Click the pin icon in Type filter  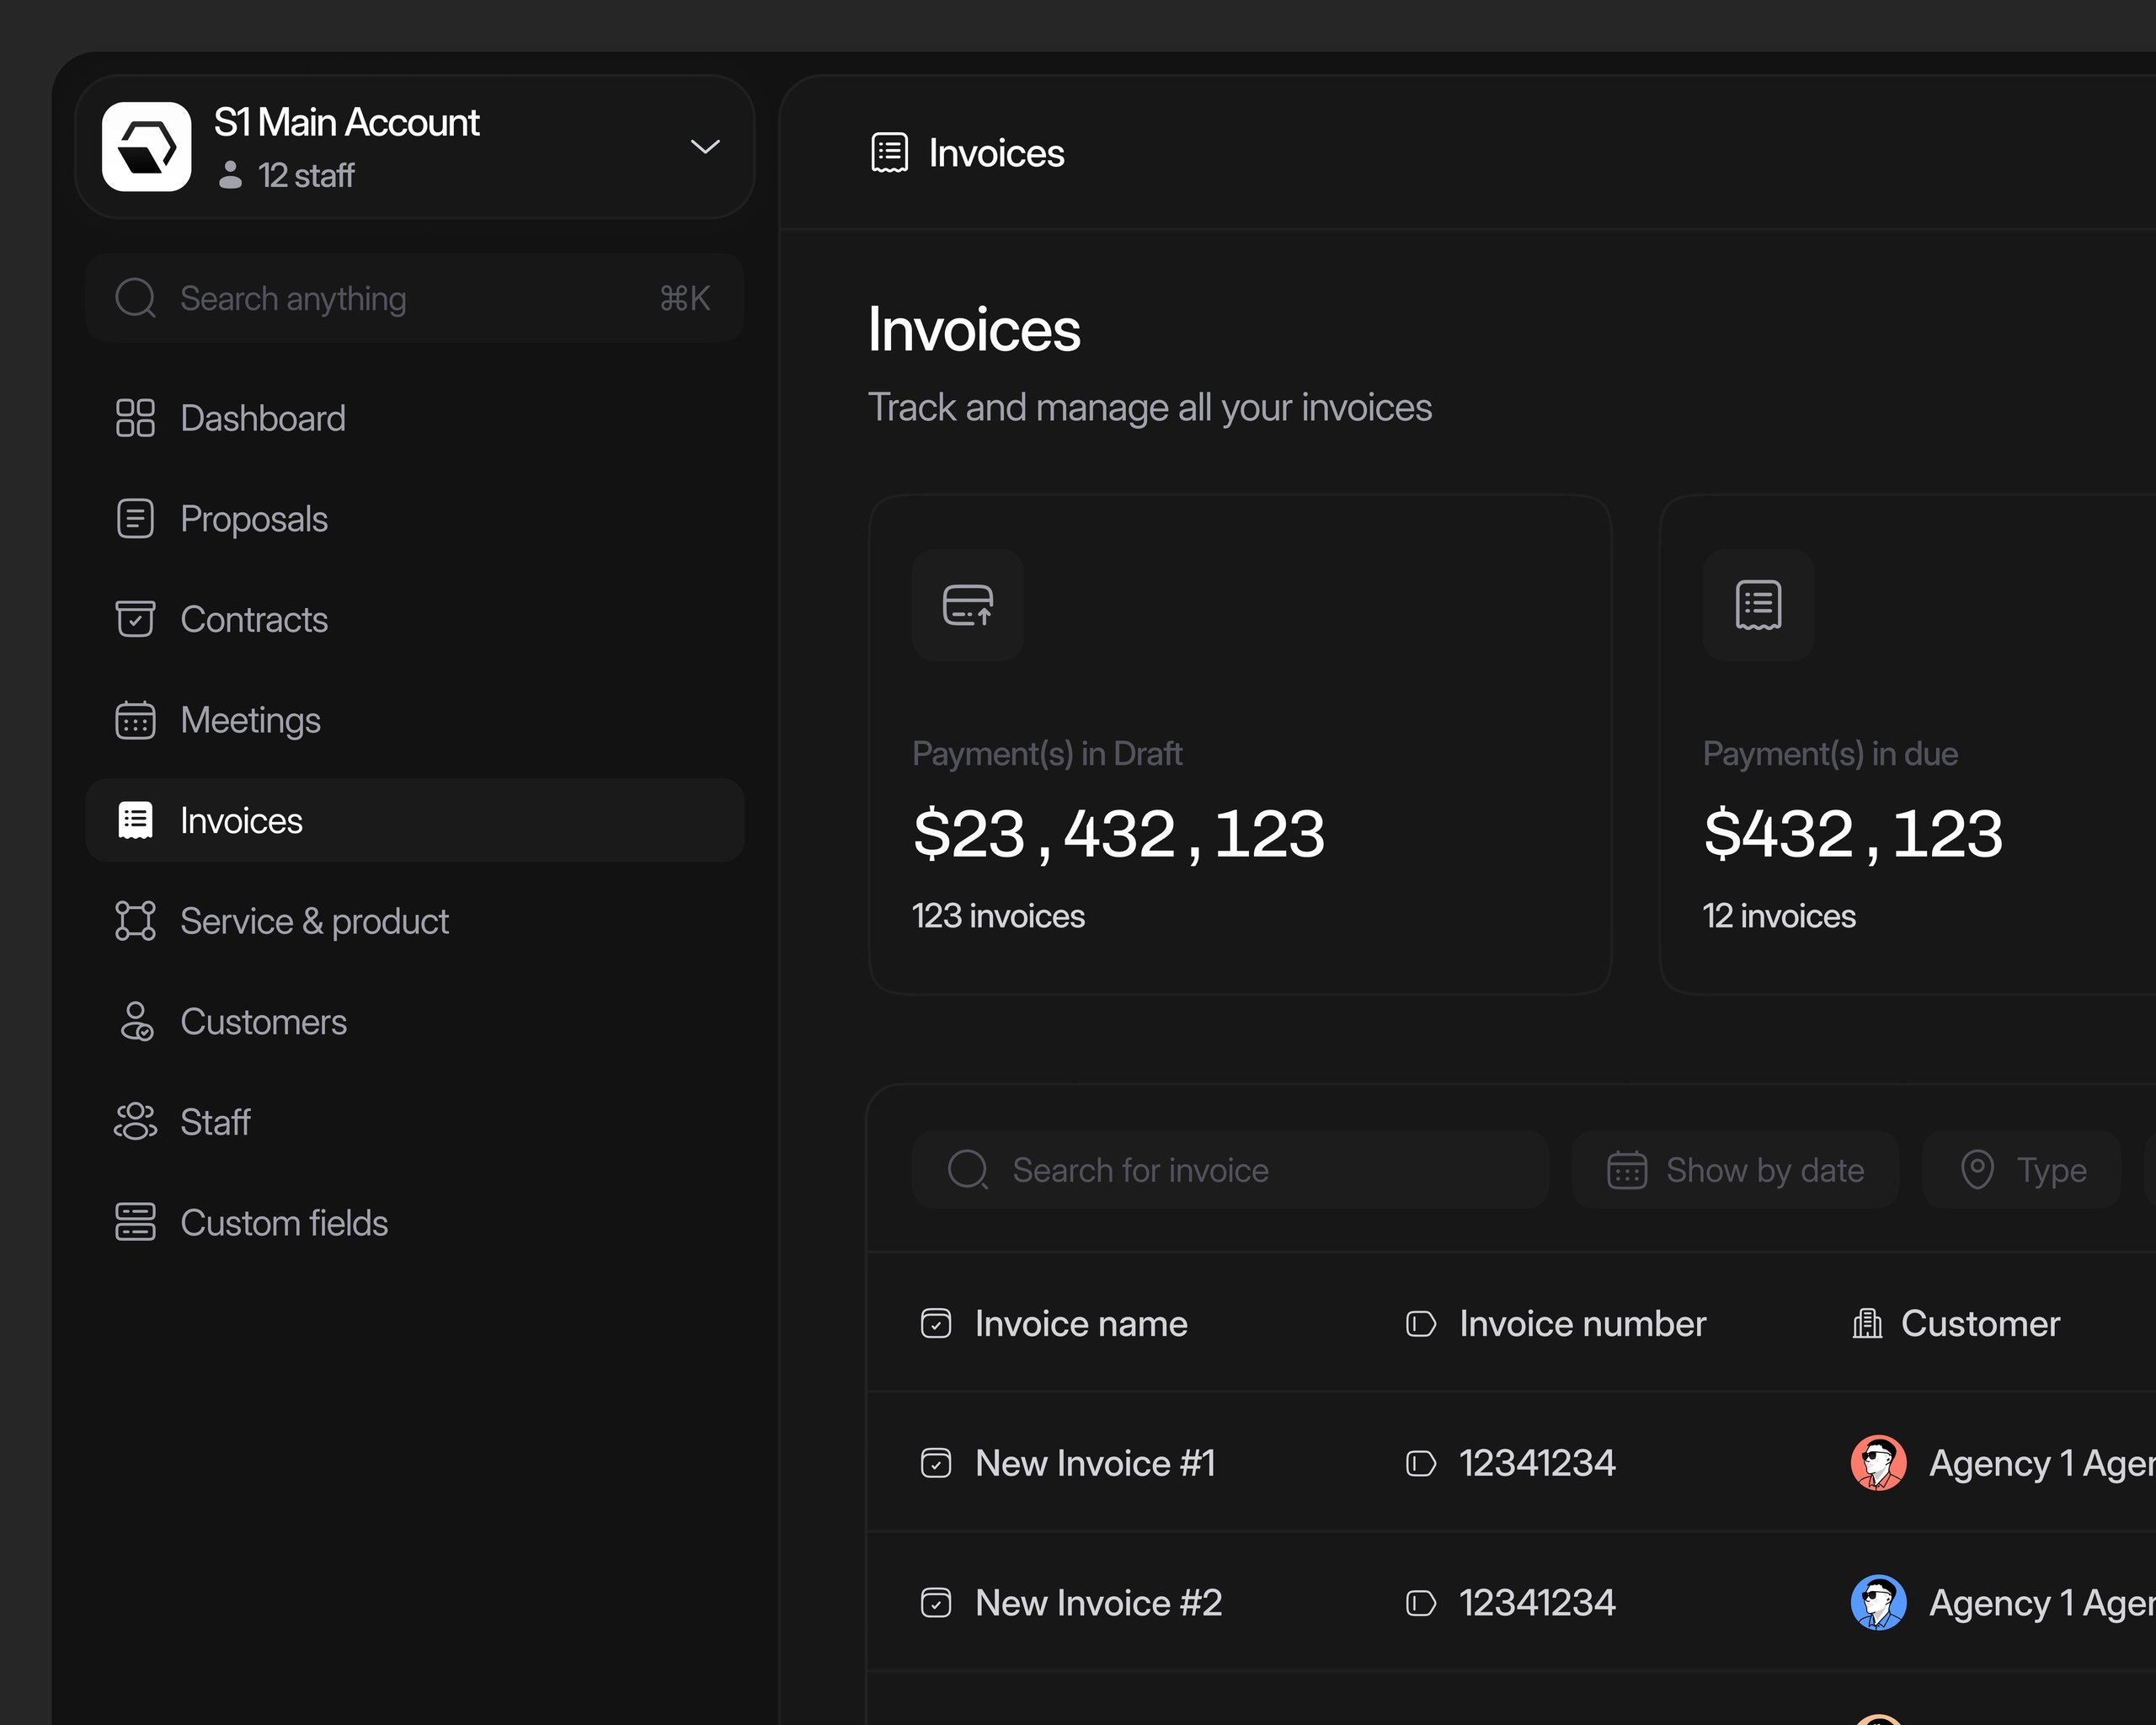(x=1977, y=1169)
